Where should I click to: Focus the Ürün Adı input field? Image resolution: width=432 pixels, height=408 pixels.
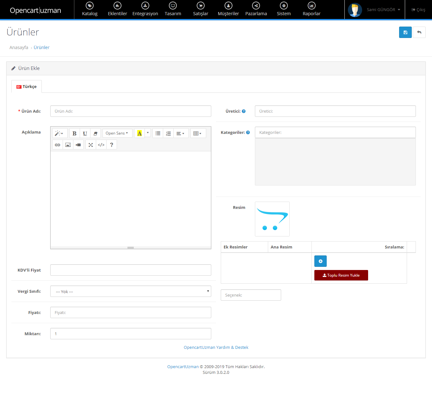(131, 111)
